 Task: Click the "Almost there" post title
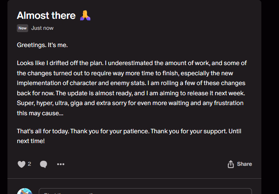pos(46,16)
